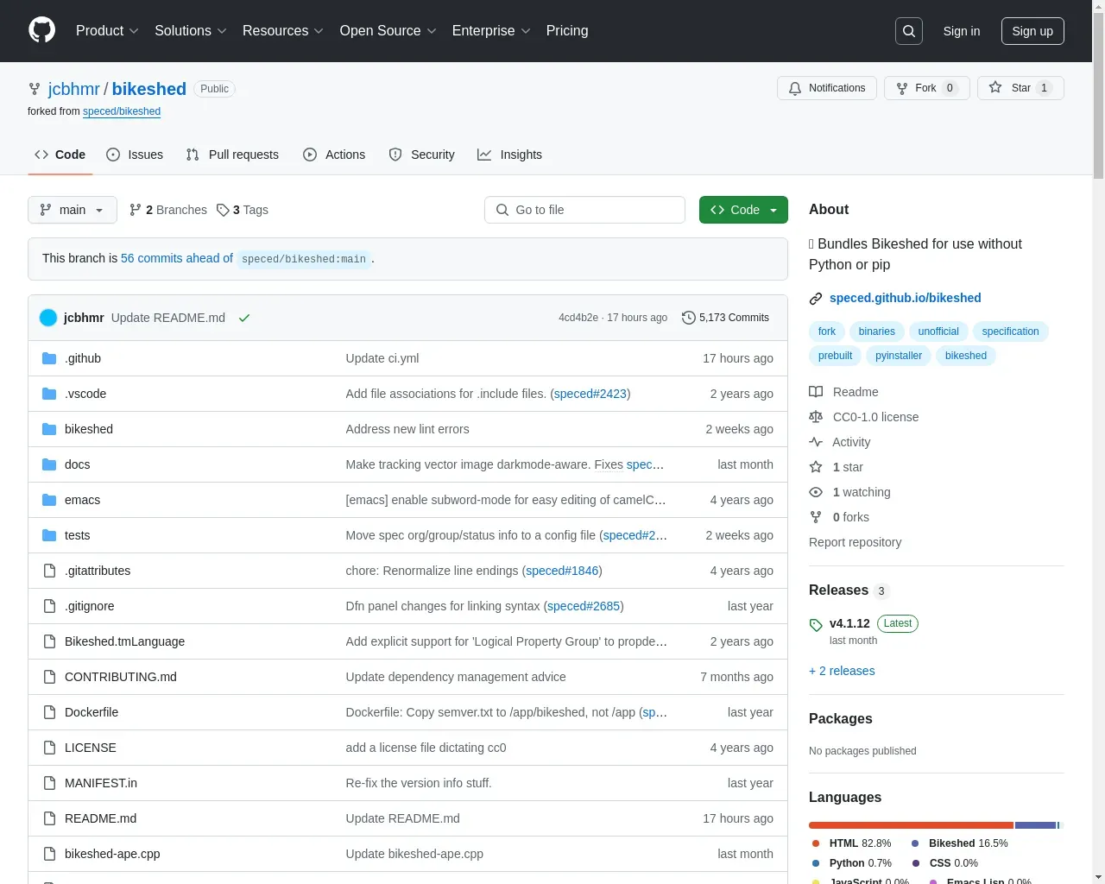Open the main branch selector dropdown
1105x884 pixels.
(x=73, y=210)
